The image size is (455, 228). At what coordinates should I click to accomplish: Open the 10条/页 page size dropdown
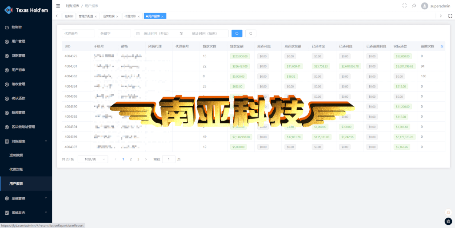93,159
